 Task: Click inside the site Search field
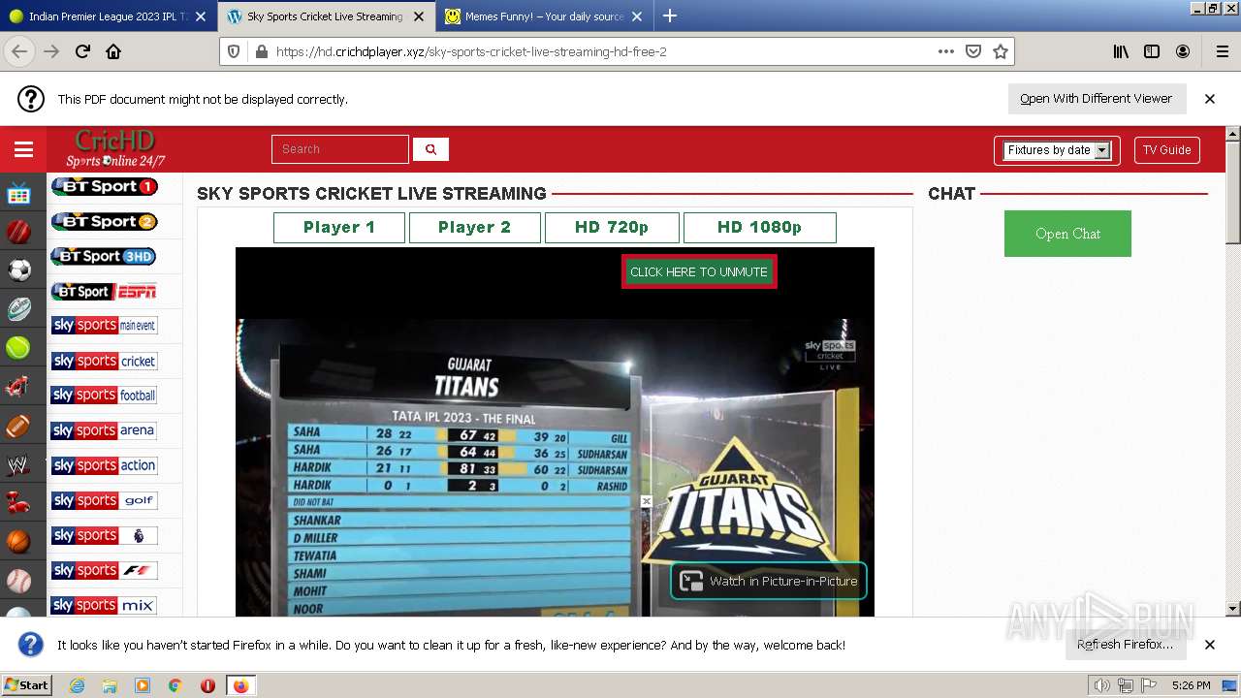pyautogui.click(x=340, y=149)
